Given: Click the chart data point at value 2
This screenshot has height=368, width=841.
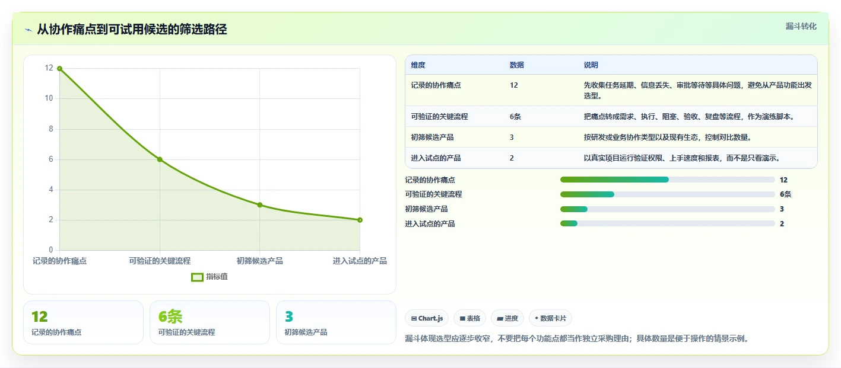Looking at the screenshot, I should click(360, 220).
